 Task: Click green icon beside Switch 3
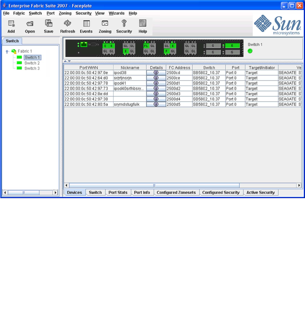point(19,68)
